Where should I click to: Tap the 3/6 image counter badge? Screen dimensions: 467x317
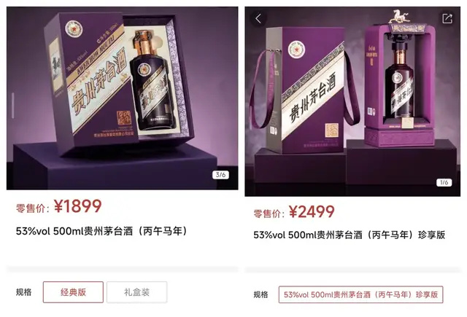220,175
